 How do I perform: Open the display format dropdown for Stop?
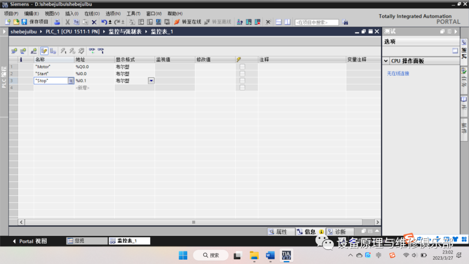[x=151, y=81]
